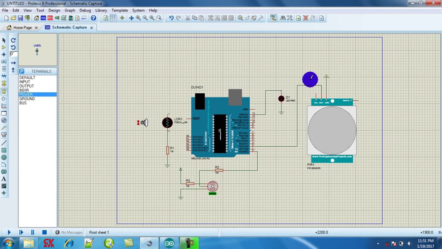Run the simulation with play button

pos(9,232)
